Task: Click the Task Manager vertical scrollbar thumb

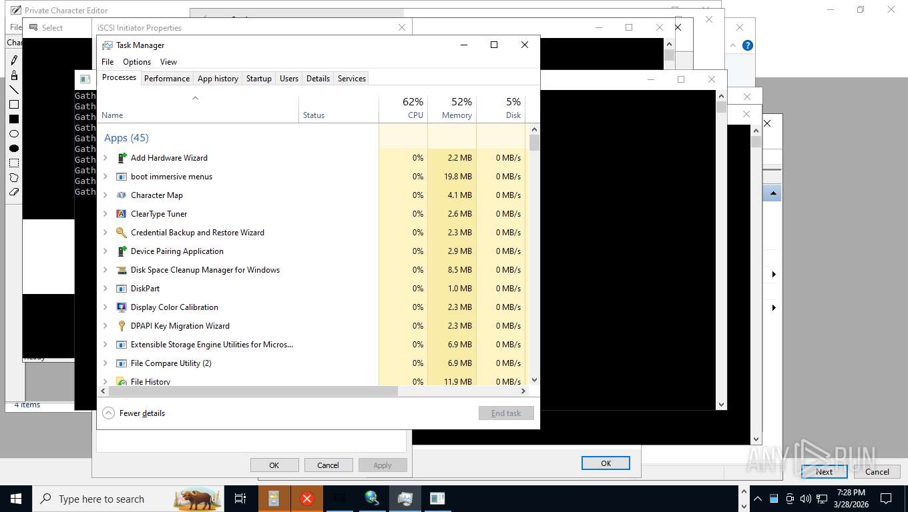Action: point(534,143)
